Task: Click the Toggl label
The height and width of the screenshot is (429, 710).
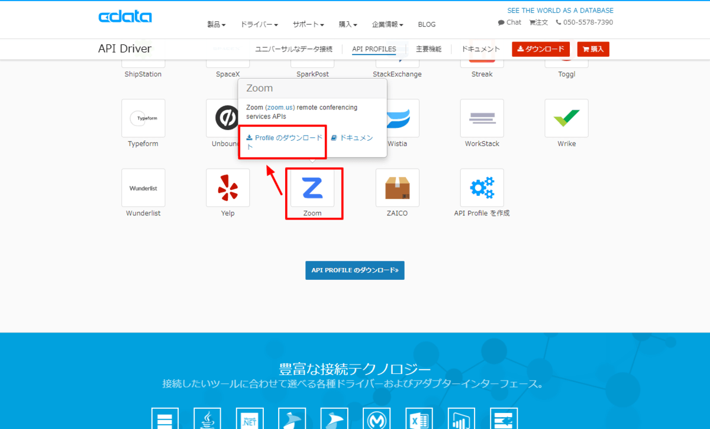Action: point(567,75)
